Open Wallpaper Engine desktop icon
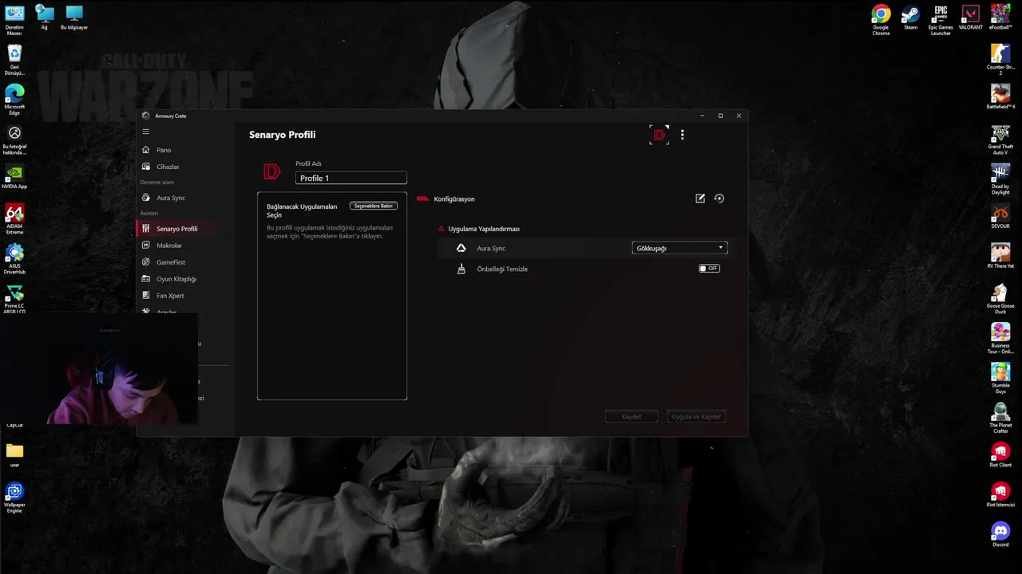Screen dimensions: 1022x574 click(14, 498)
